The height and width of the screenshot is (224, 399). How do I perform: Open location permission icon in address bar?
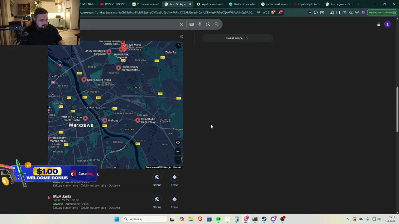pyautogui.click(x=258, y=12)
